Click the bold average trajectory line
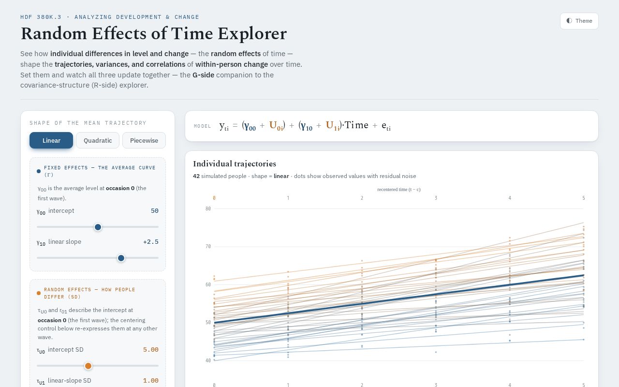This screenshot has height=387, width=619. (399, 299)
